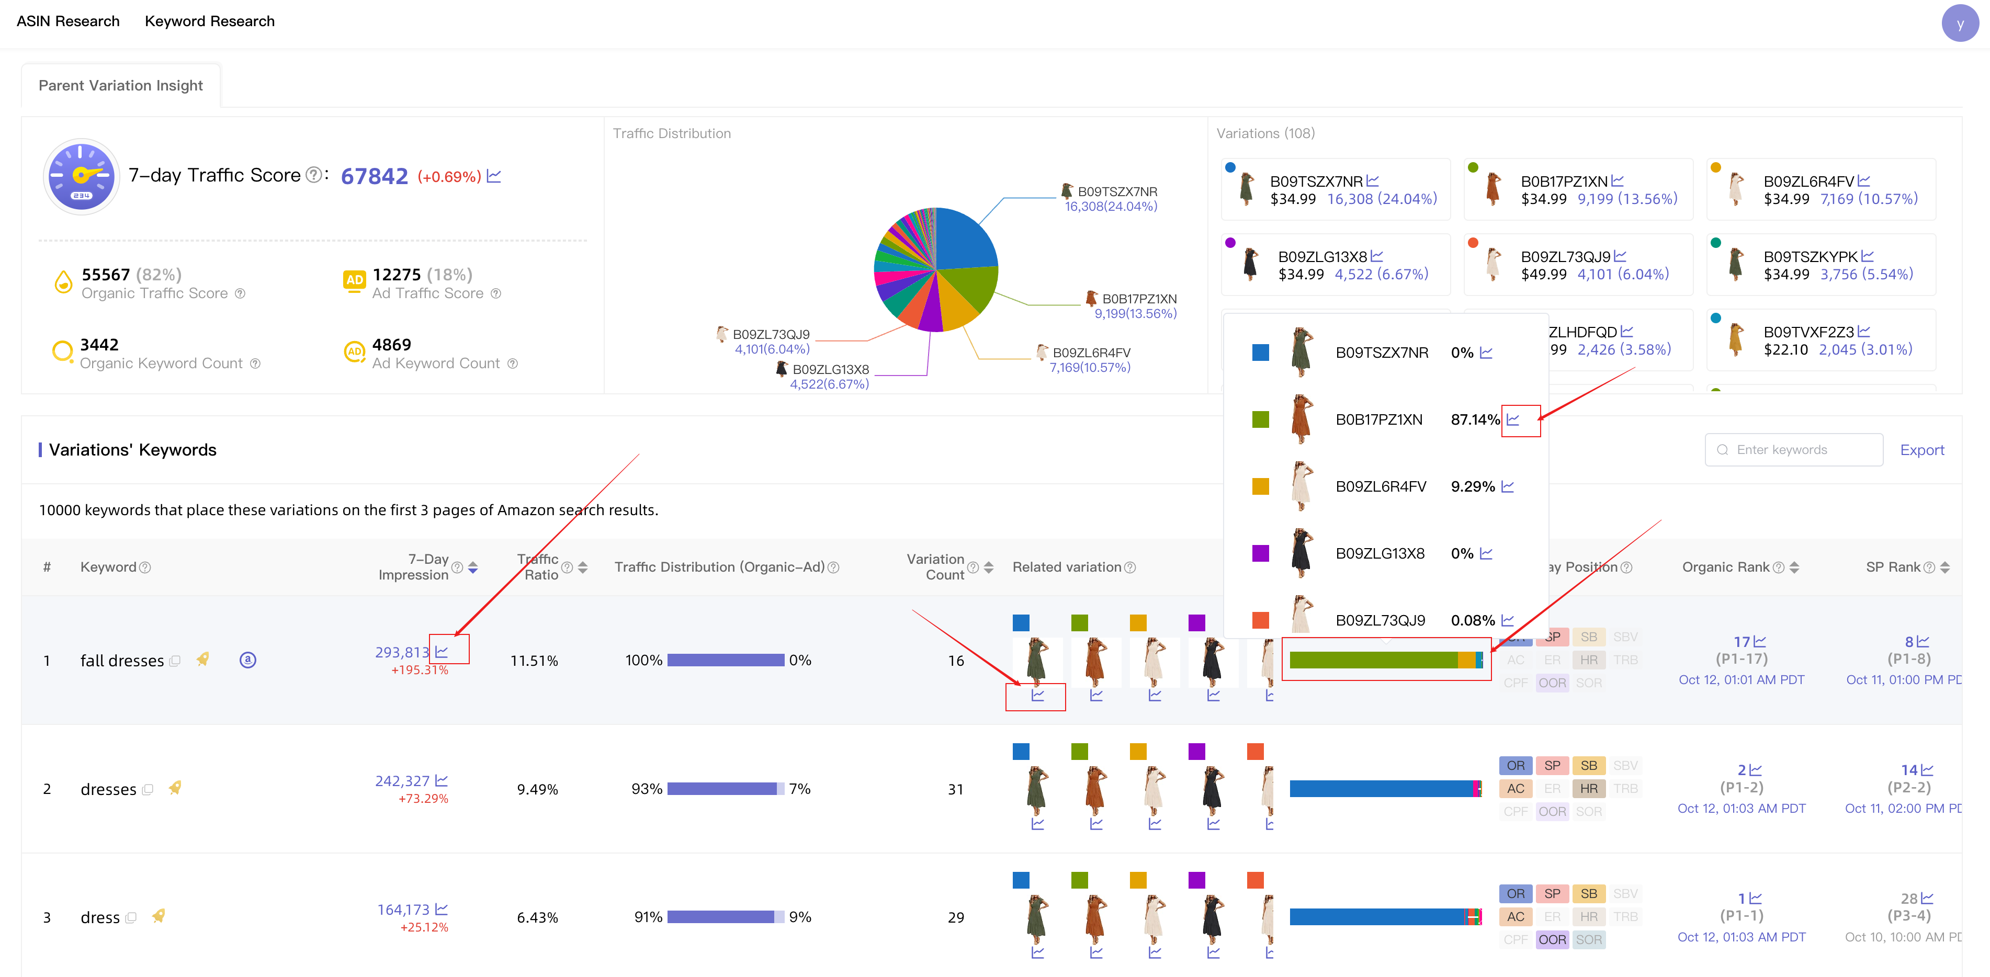Export the variations' keywords data
Image resolution: width=1990 pixels, height=977 pixels.
tap(1922, 449)
